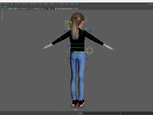Select the red left foot control box

(74, 103)
